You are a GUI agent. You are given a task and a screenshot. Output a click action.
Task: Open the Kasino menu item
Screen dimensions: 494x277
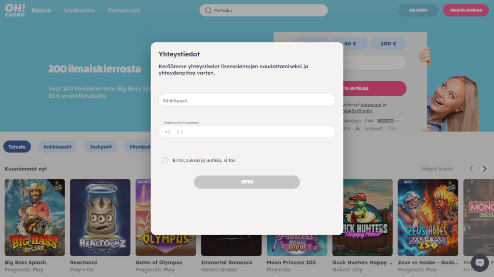41,11
